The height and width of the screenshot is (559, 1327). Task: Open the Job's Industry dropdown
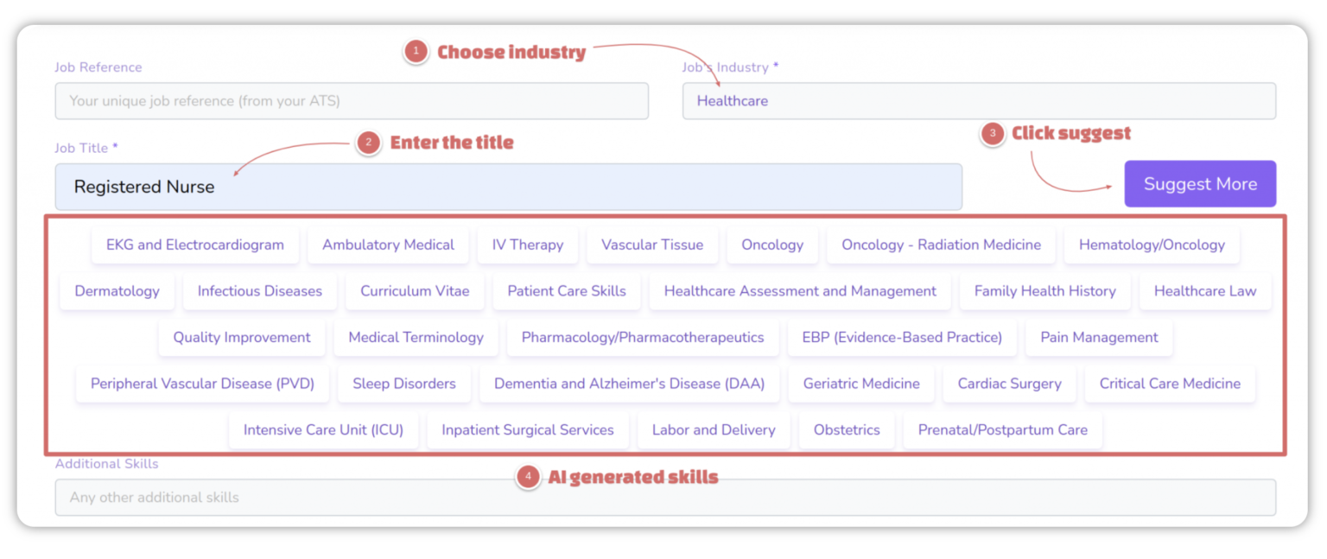980,101
